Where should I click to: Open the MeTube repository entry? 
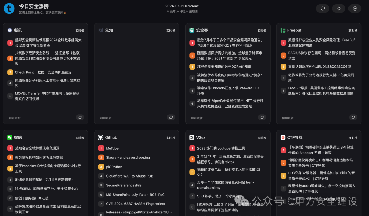[112, 148]
